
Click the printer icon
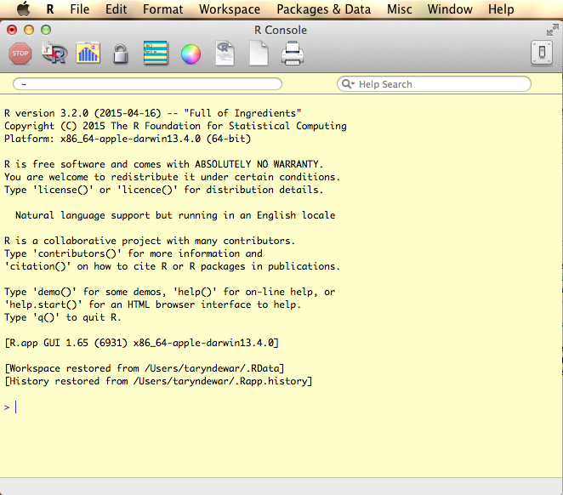click(x=292, y=54)
